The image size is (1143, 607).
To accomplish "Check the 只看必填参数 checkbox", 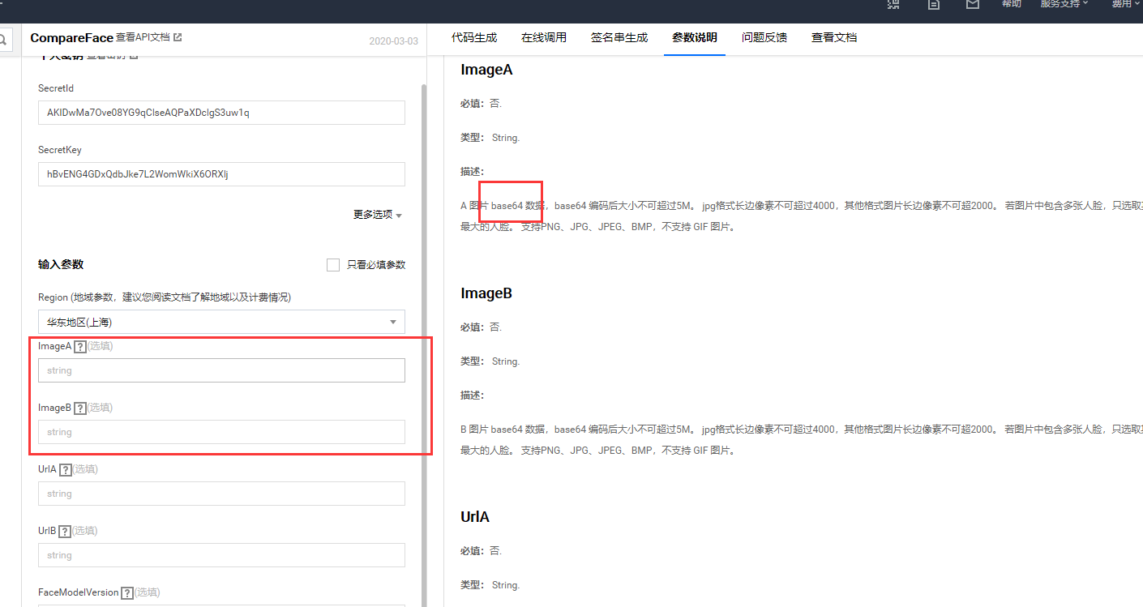I will tap(333, 265).
